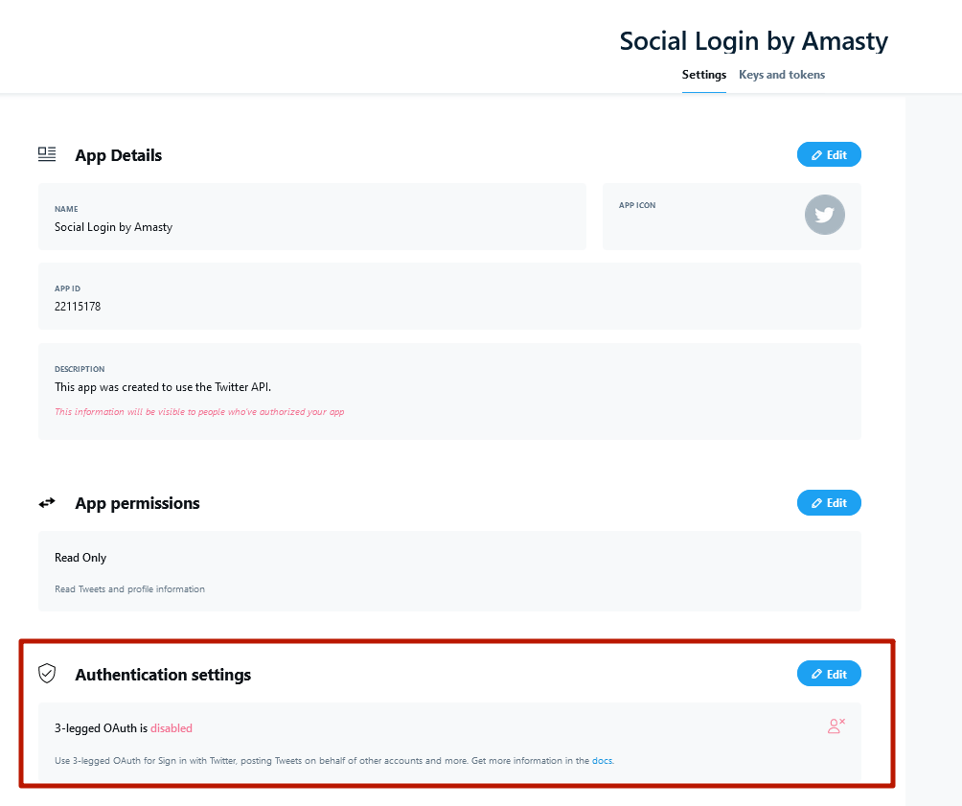This screenshot has width=962, height=806.
Task: Edit the Authentication settings section
Action: click(829, 674)
